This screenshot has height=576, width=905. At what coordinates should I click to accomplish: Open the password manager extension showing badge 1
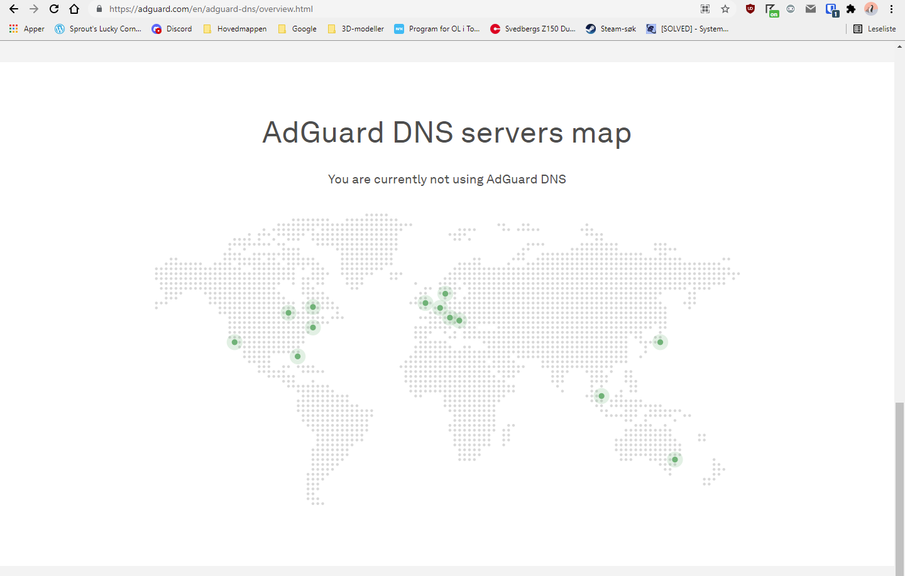click(x=831, y=9)
